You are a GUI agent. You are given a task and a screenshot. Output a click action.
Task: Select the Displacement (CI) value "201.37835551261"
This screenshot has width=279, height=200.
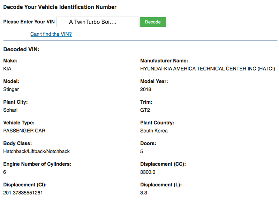(23, 193)
